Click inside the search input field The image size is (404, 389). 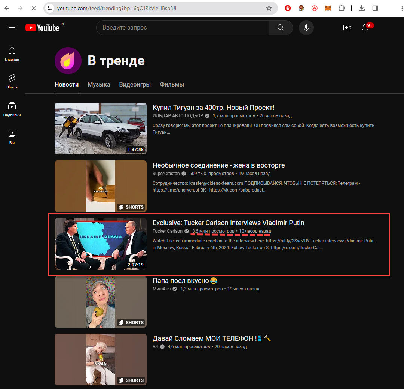click(x=180, y=27)
